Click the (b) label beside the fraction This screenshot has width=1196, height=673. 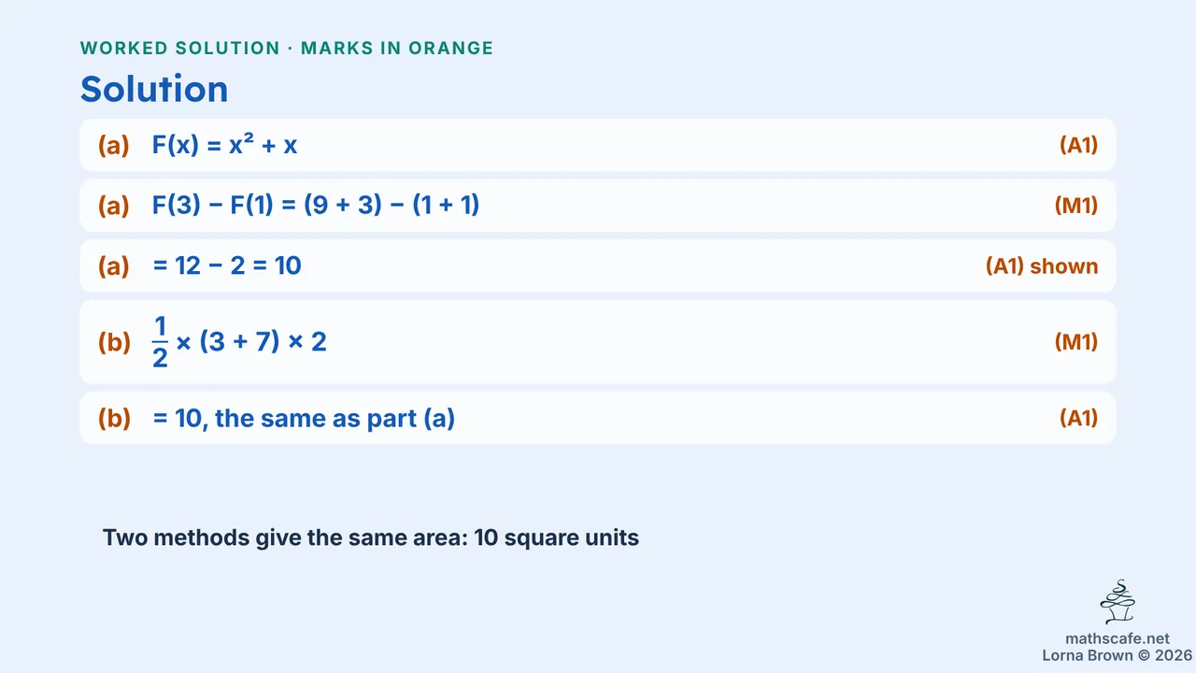coord(114,342)
